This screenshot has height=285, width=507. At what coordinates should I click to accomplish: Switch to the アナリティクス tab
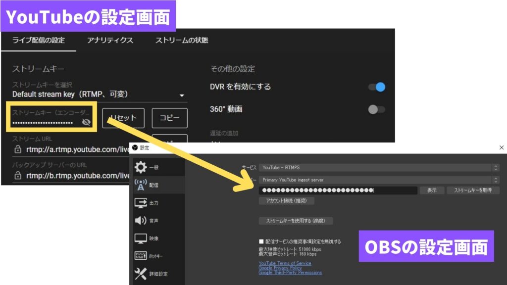click(110, 41)
